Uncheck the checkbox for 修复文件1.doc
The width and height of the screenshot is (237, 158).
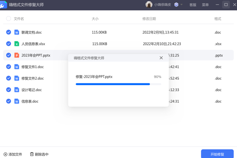(9, 67)
